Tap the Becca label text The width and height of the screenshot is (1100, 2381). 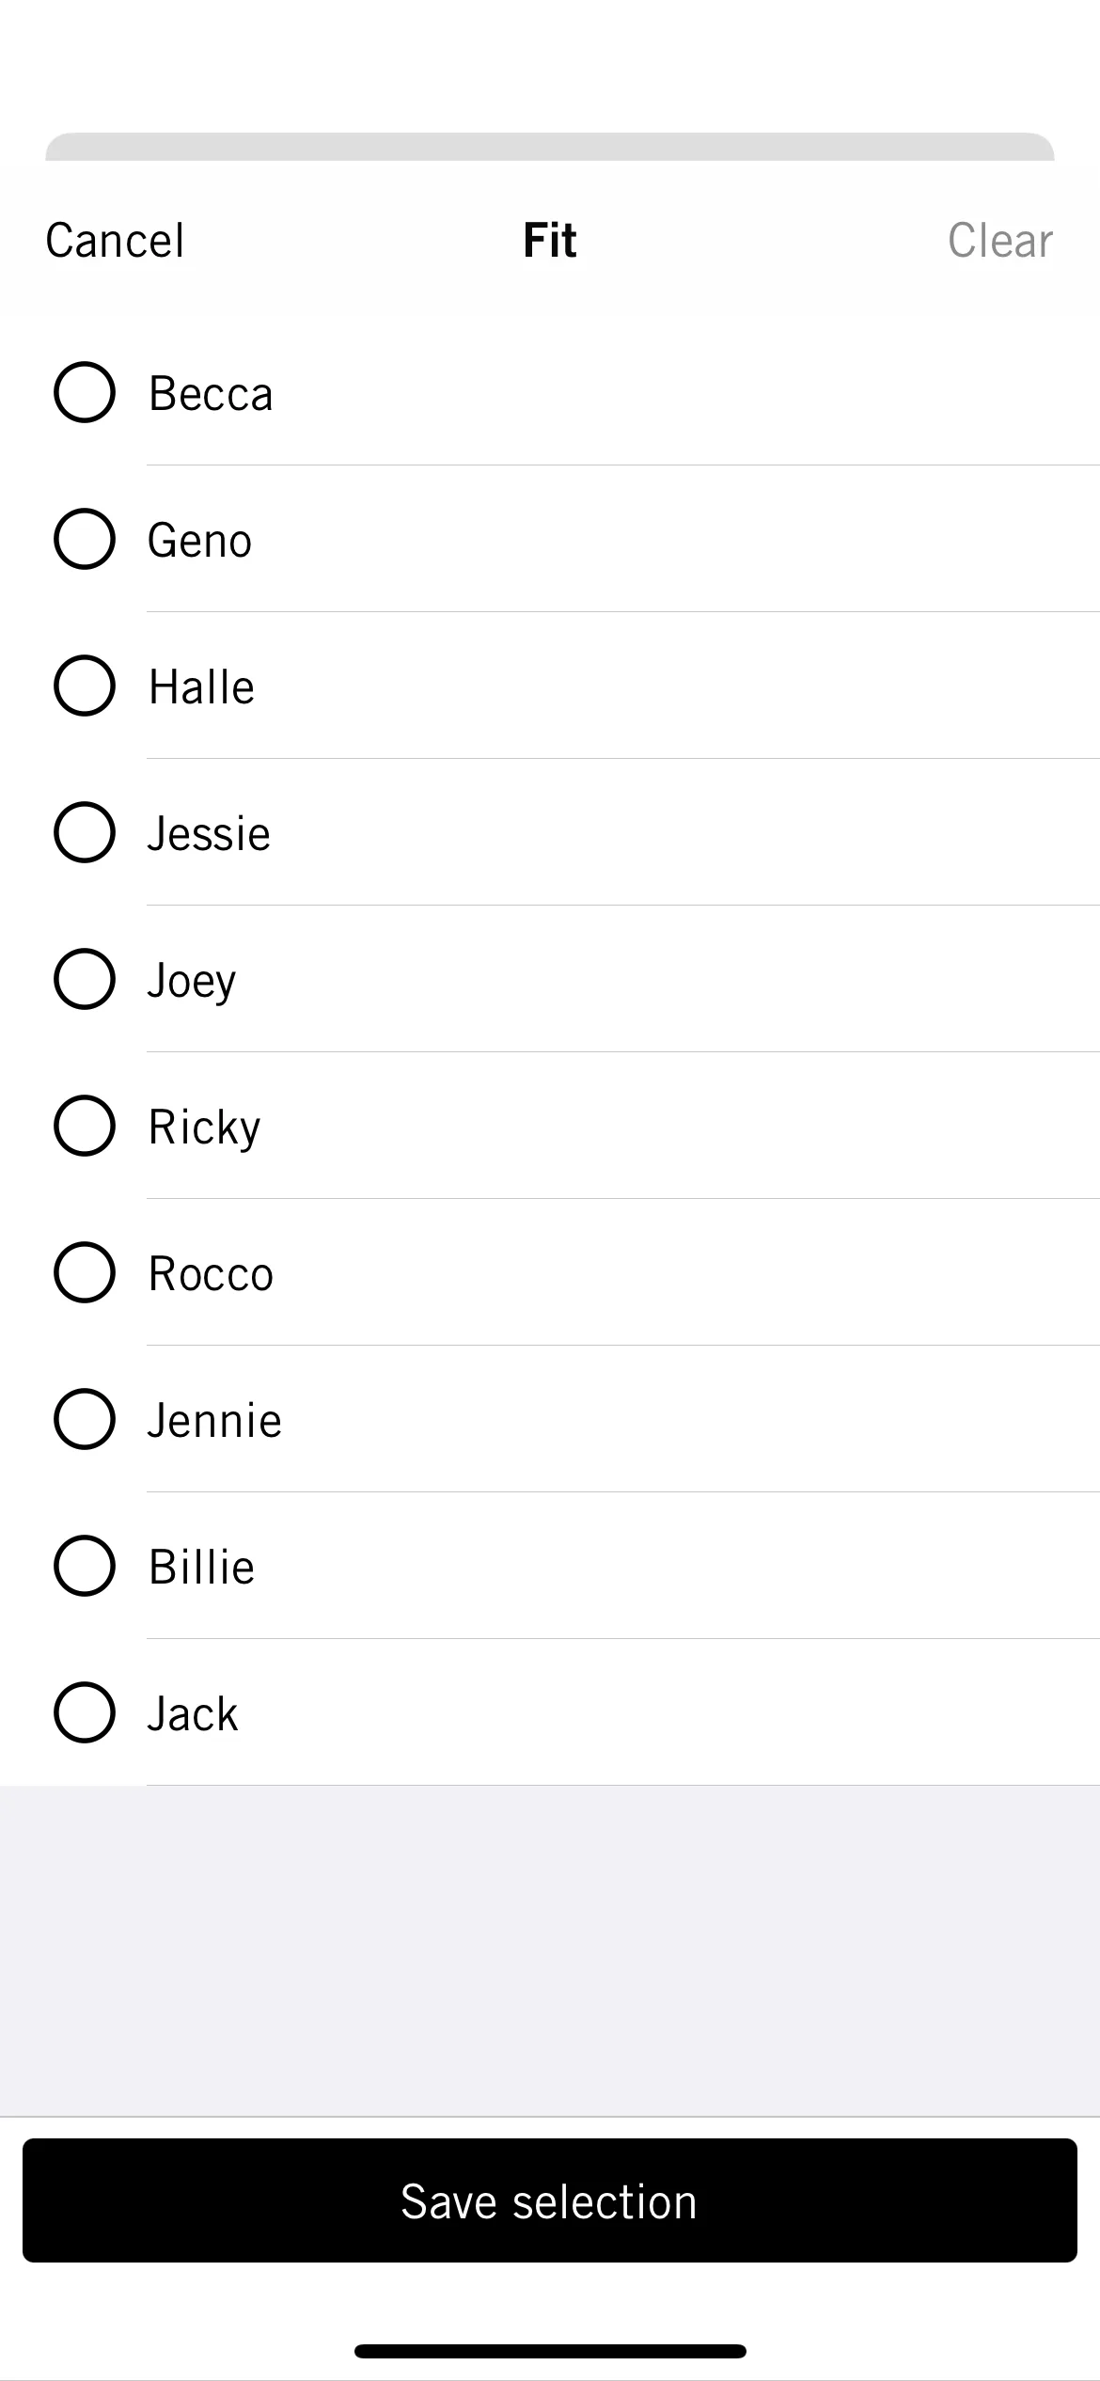pyautogui.click(x=211, y=394)
